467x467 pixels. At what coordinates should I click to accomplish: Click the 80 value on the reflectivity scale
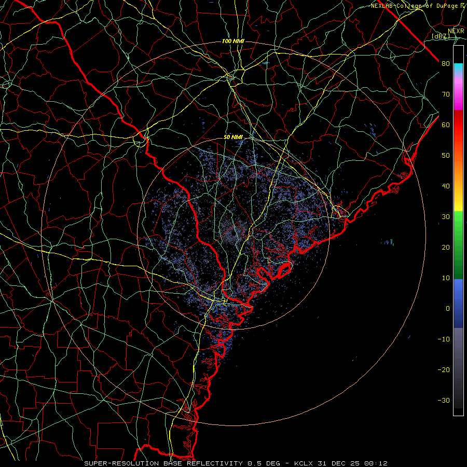pos(446,64)
